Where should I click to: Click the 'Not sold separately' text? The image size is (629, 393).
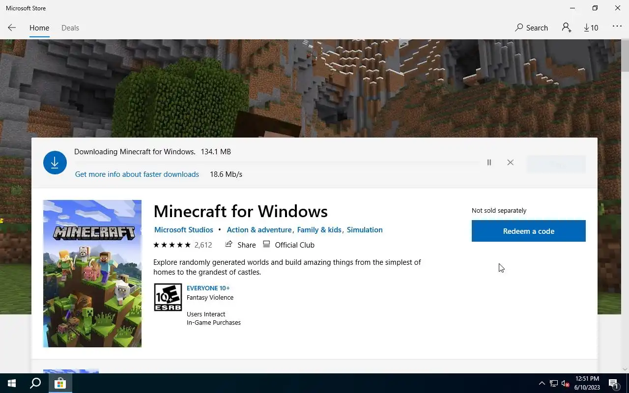(499, 210)
